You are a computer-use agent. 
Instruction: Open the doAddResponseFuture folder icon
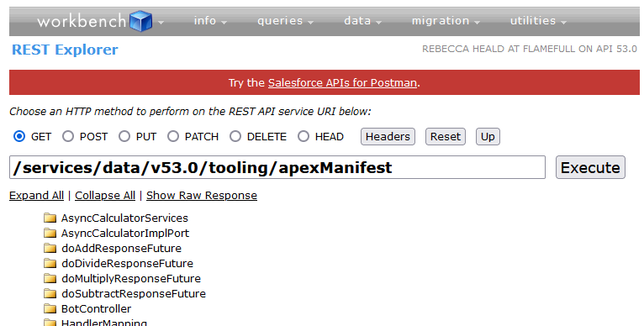click(x=50, y=248)
